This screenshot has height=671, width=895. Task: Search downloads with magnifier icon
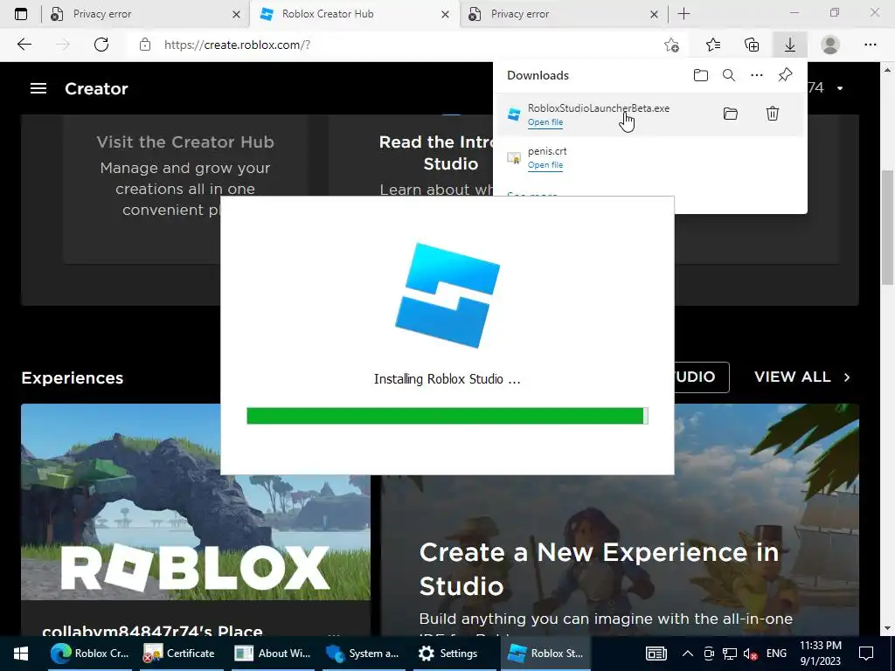pos(729,75)
